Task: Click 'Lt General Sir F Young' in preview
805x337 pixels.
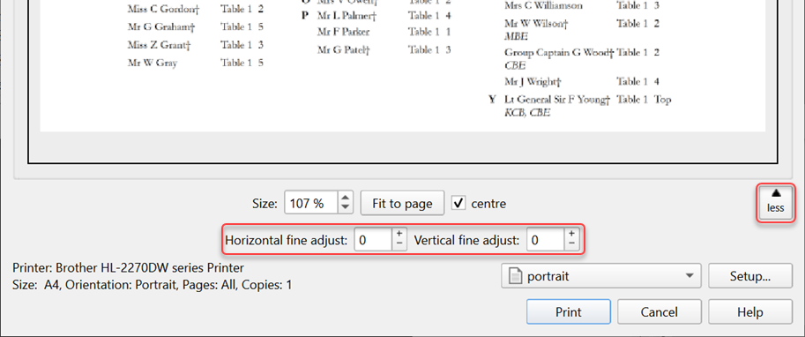Action: 557,99
